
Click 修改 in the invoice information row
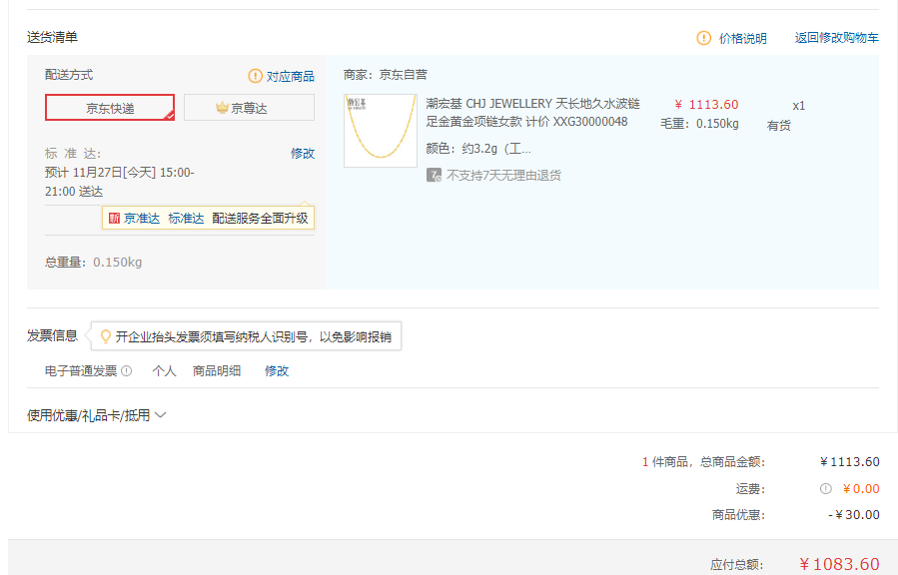coord(277,370)
